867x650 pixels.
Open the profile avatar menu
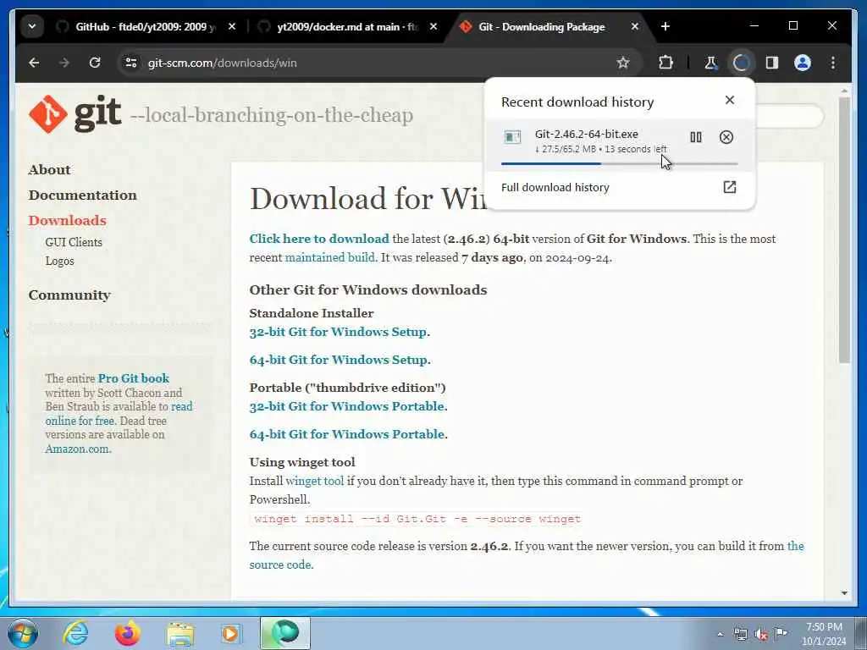pos(803,63)
